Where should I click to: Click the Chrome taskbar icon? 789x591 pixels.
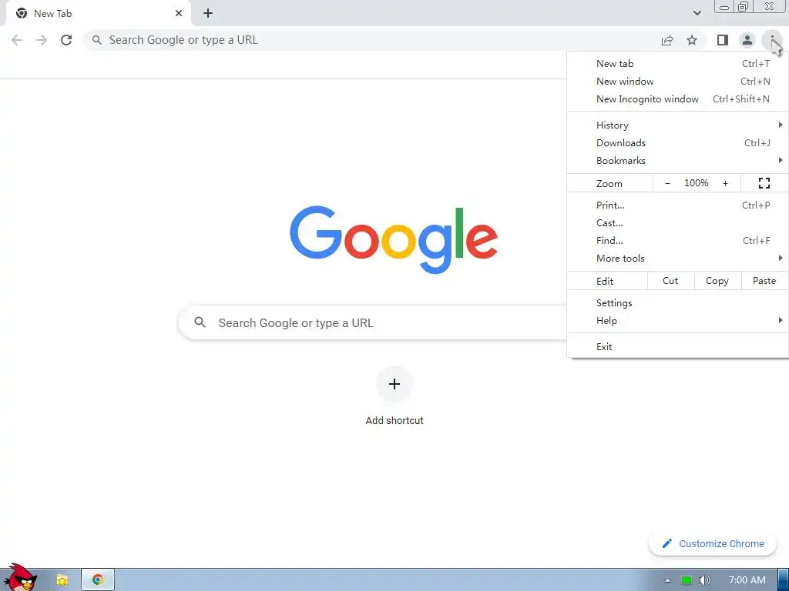[x=98, y=580]
